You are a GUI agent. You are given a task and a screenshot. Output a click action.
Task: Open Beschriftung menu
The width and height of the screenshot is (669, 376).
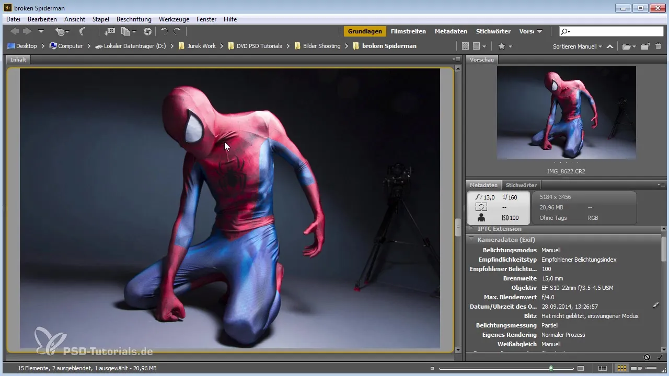(134, 19)
